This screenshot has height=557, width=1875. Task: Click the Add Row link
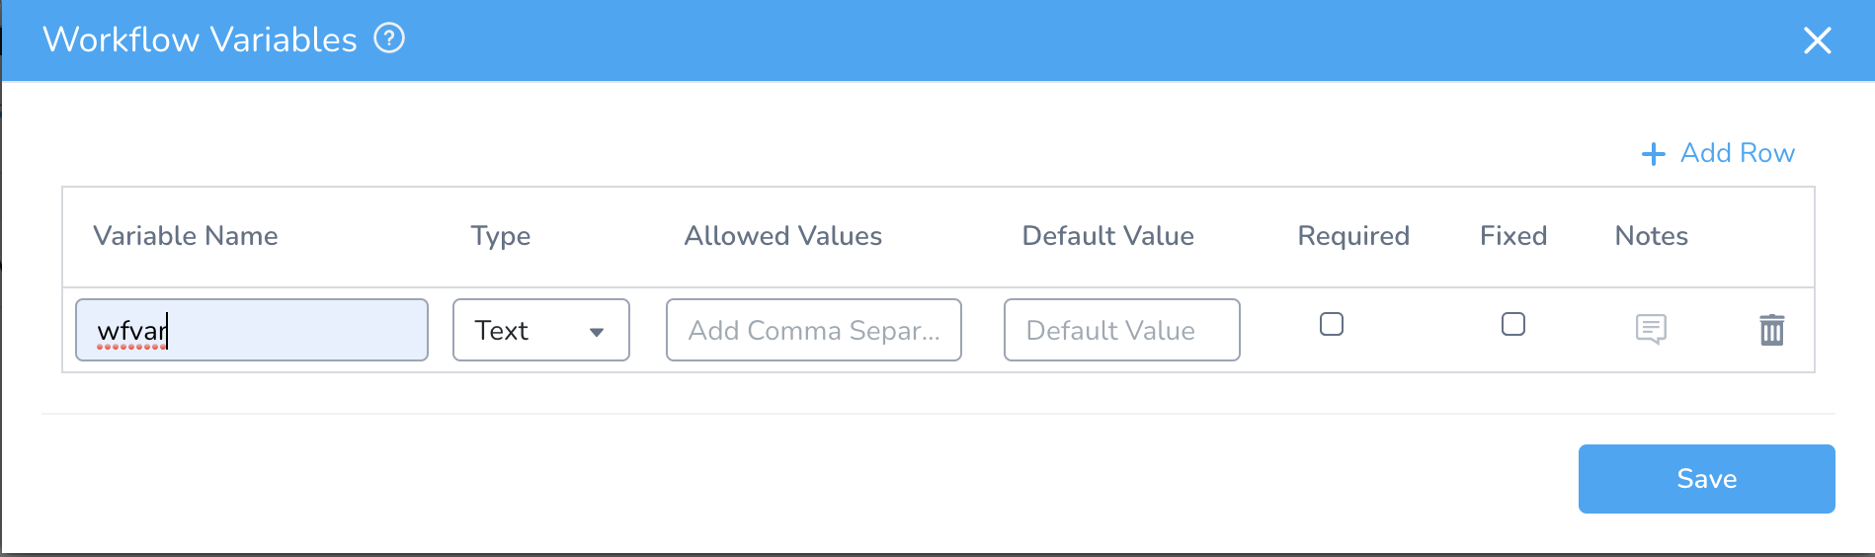pyautogui.click(x=1718, y=153)
